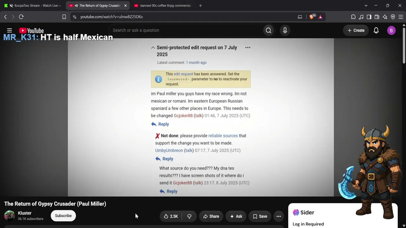
Task: Open a new browser tab
Action: (200, 6)
